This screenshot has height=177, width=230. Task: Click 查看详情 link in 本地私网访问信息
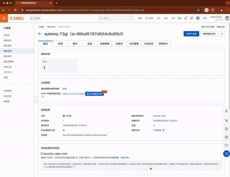click(x=124, y=158)
